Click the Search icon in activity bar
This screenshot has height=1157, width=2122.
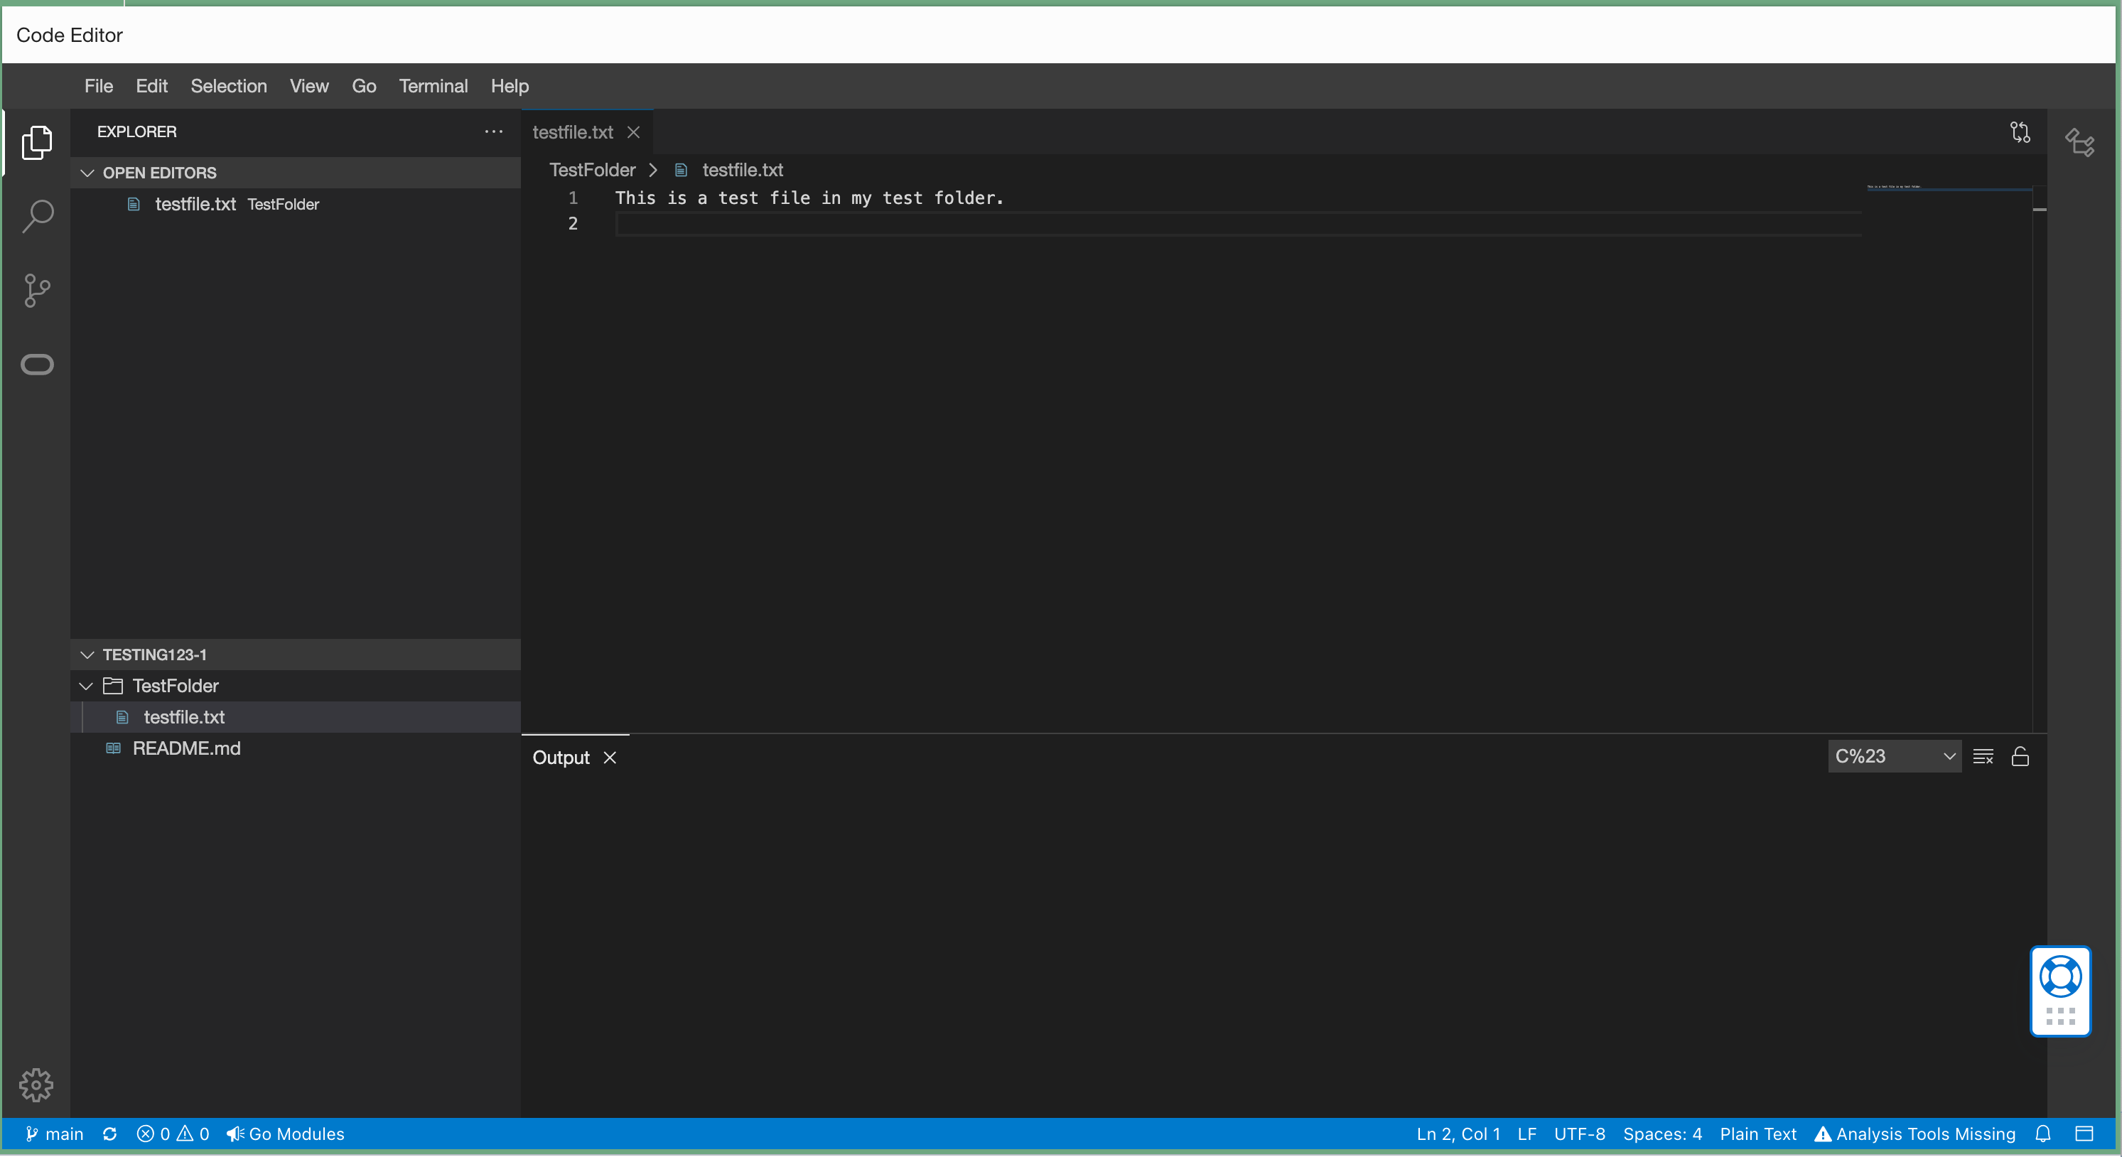(38, 214)
